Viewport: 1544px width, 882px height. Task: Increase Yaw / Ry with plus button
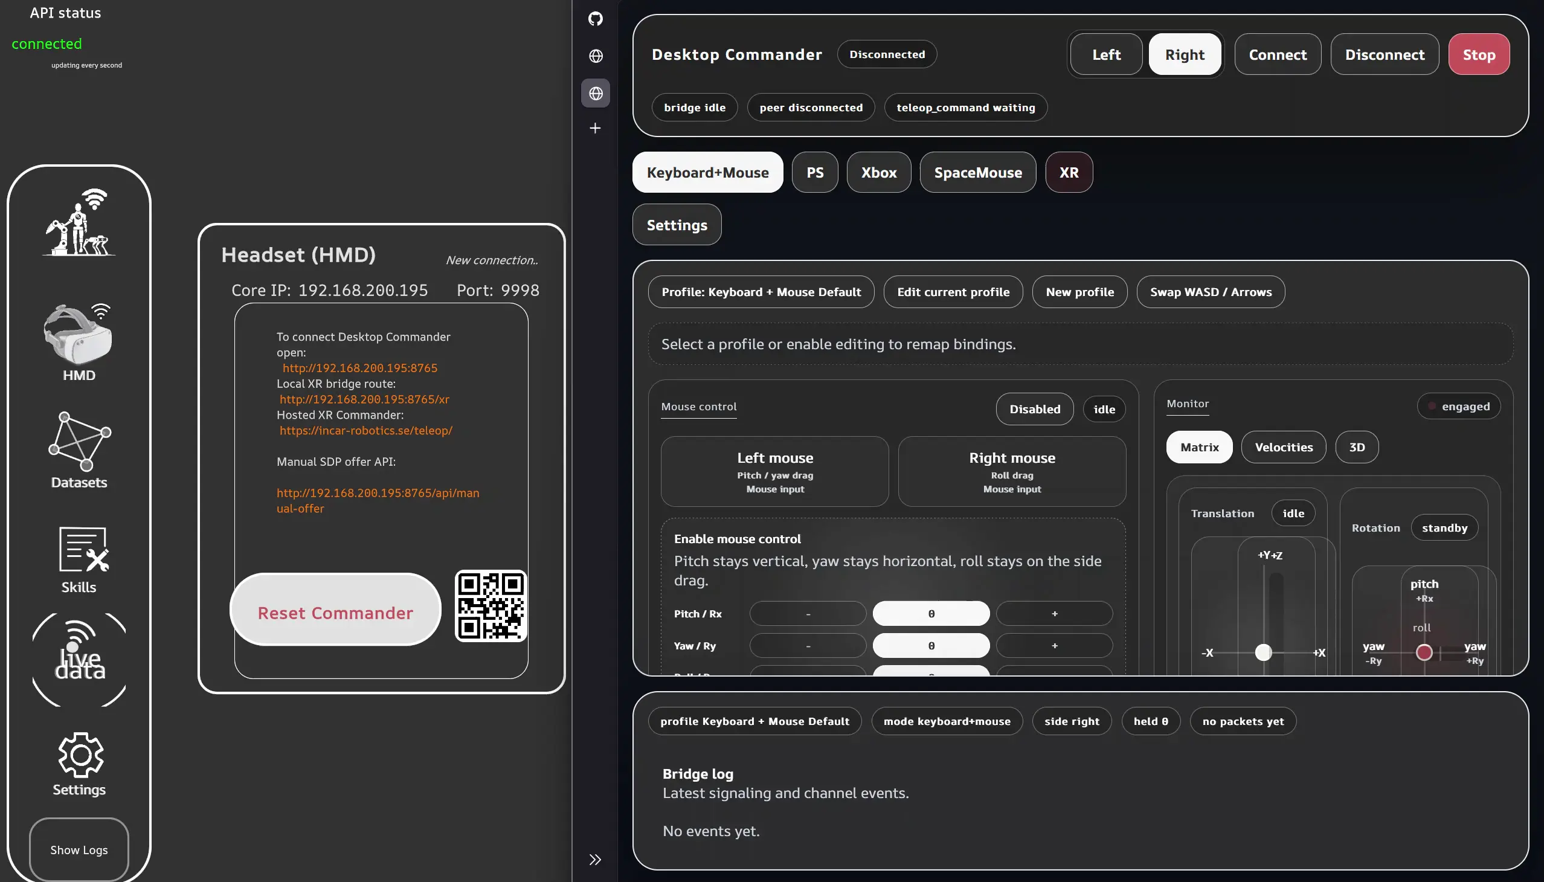[x=1054, y=646]
